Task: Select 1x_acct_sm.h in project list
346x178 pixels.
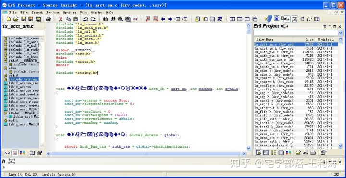Action: pyautogui.click(x=296, y=48)
